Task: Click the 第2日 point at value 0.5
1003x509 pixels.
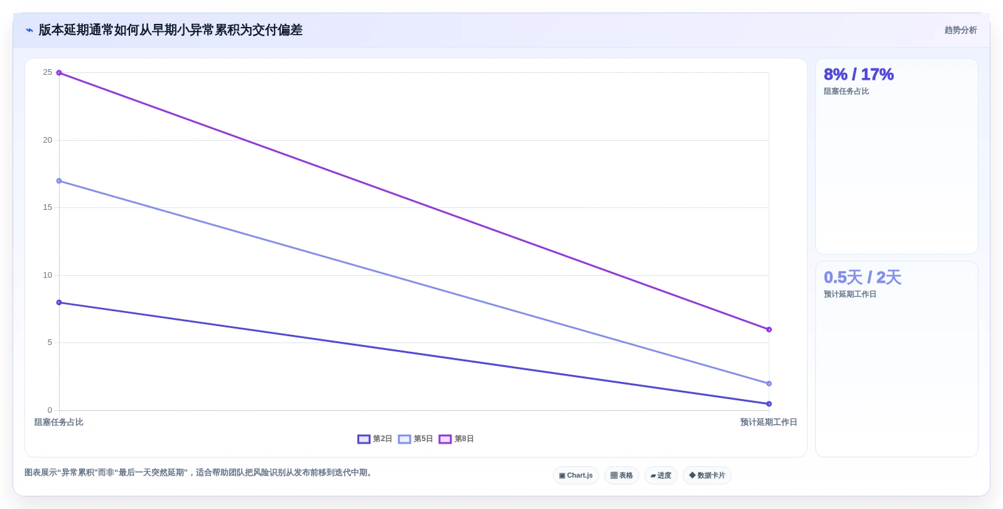Action: coord(769,404)
